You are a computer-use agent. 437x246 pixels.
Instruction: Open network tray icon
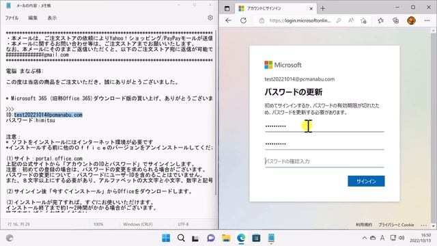tap(393, 238)
